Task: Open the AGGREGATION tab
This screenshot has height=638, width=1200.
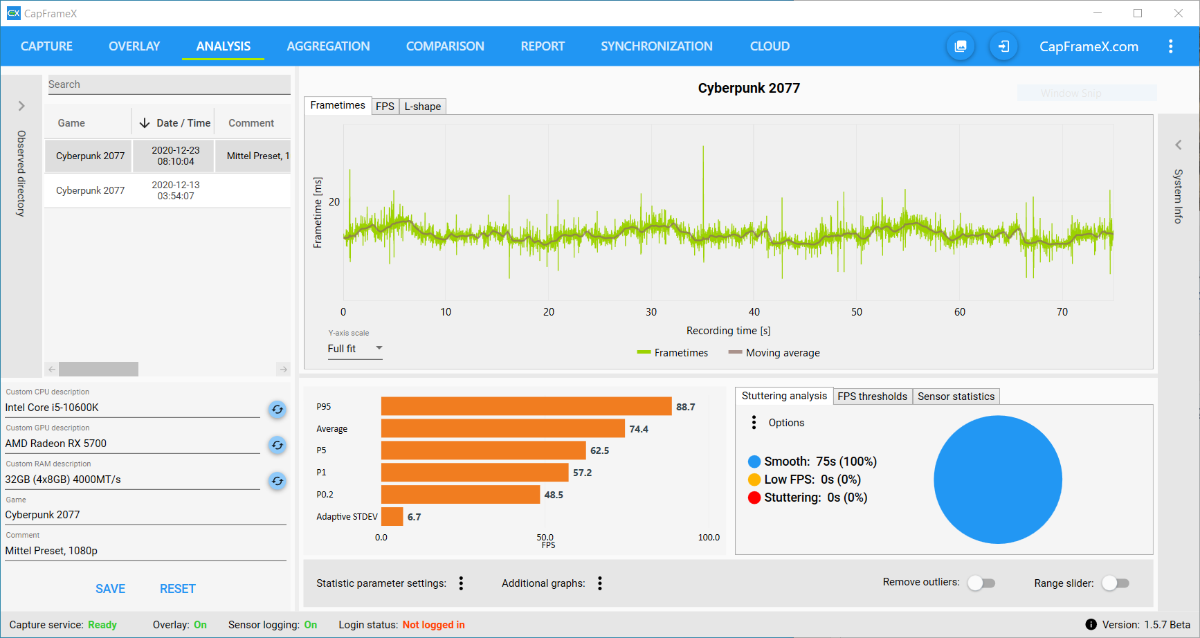Action: coord(328,46)
